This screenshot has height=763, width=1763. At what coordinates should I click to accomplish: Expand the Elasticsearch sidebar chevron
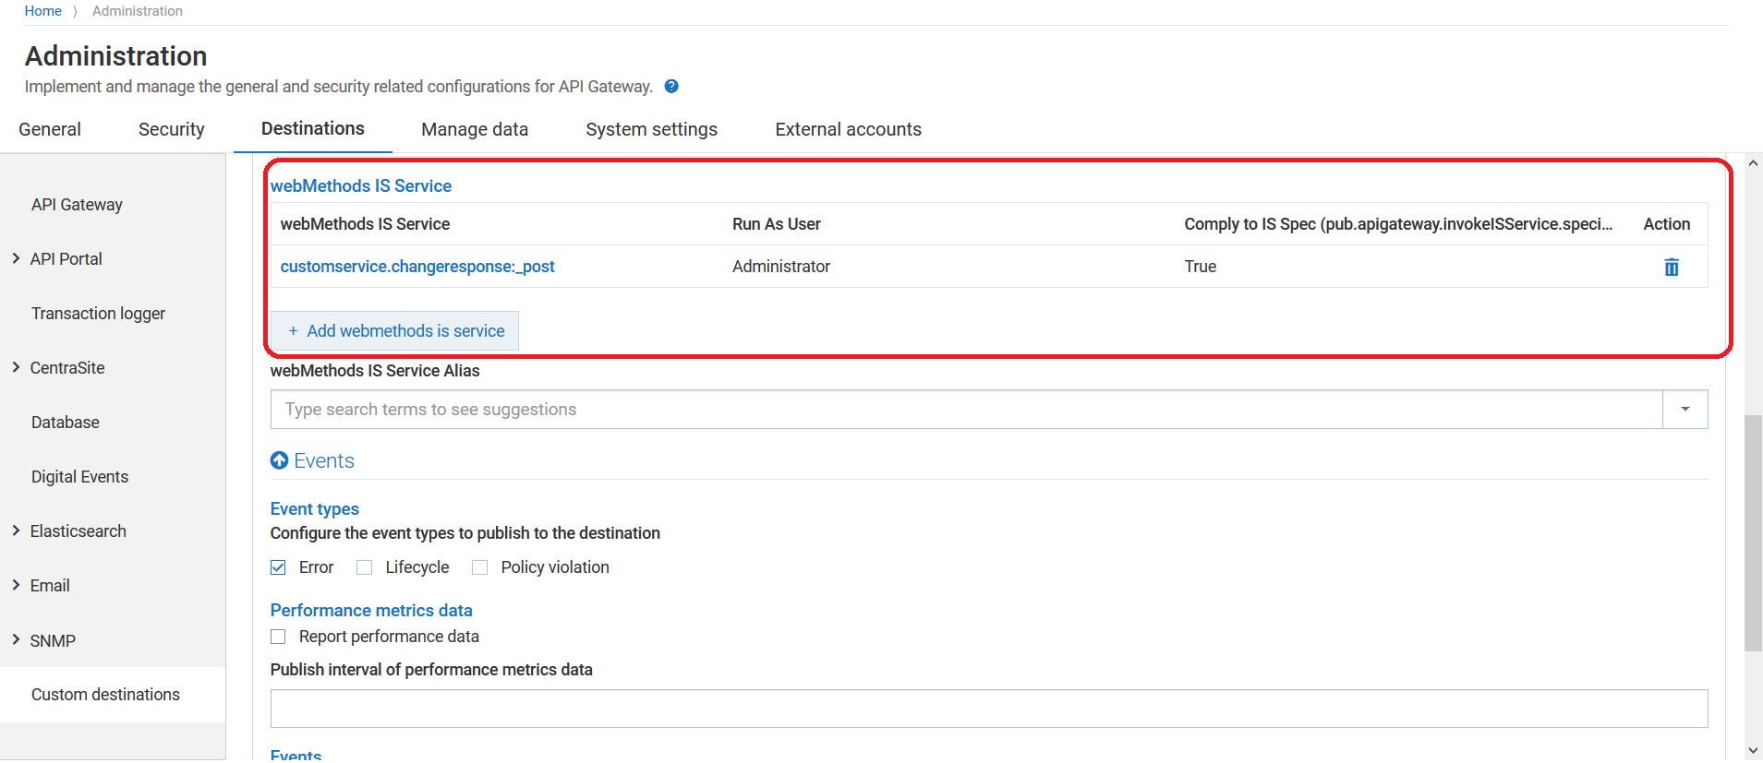click(x=16, y=531)
